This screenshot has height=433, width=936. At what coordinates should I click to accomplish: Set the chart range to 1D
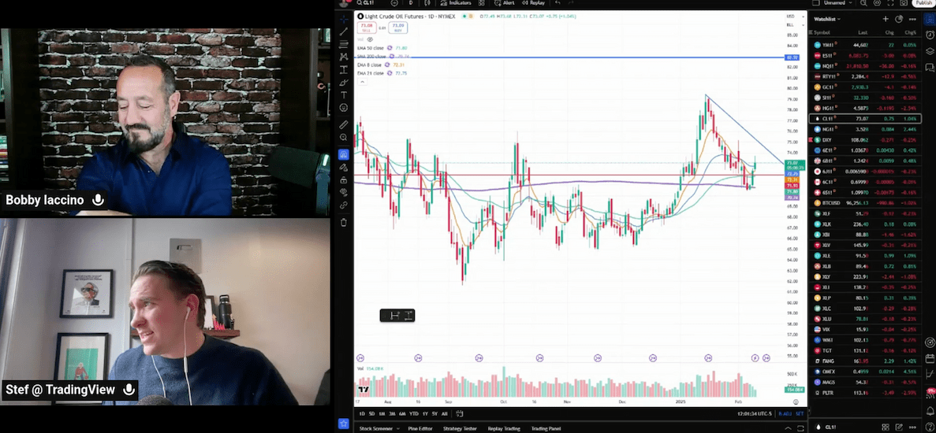pyautogui.click(x=362, y=413)
